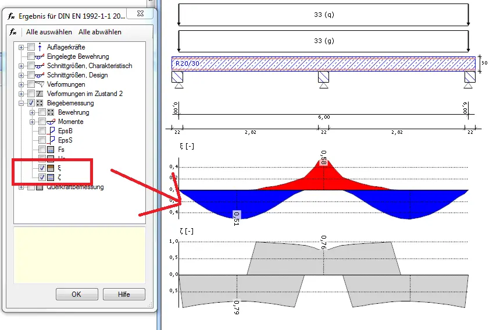Uncheck the ξ checkbox

[42, 168]
